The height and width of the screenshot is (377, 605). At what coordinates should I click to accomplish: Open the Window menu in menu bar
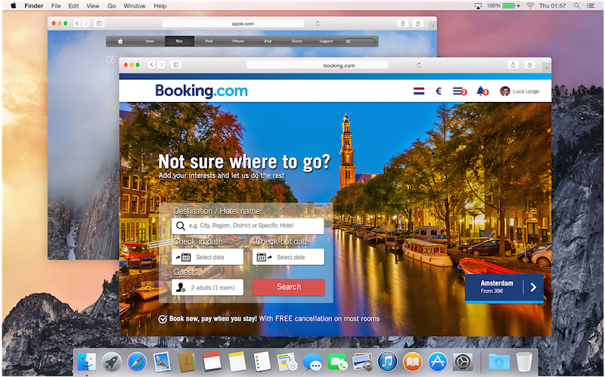[x=135, y=5]
